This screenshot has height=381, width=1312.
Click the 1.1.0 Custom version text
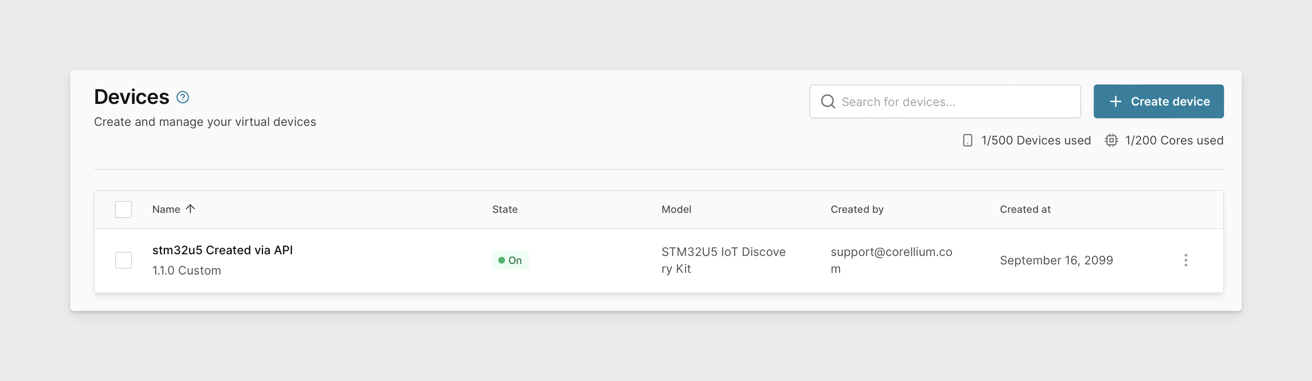pyautogui.click(x=187, y=271)
